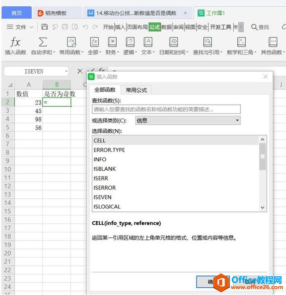Screen dimensions: 286x295
Task: Switch to the 开发工具 ribbon tab
Action: tap(220, 27)
